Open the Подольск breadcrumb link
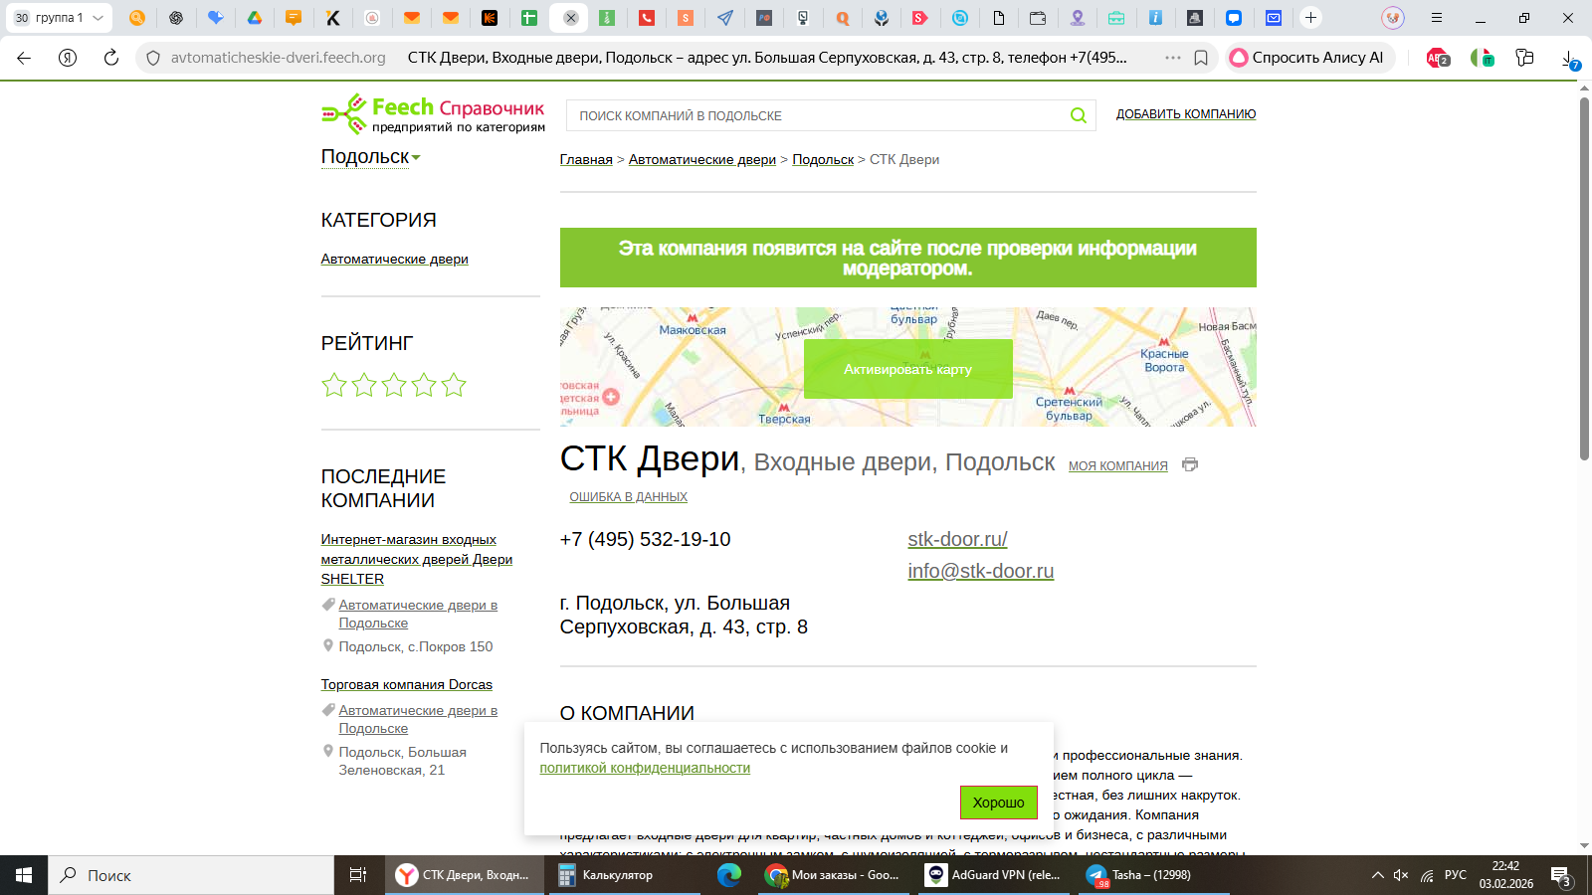 point(823,159)
